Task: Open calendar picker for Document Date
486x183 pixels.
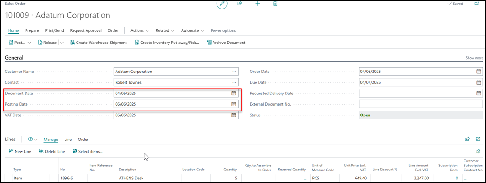Action: [234, 94]
